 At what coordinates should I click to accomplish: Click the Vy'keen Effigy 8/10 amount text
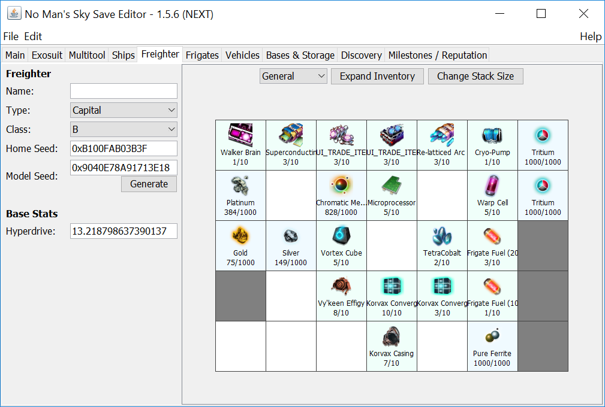(341, 312)
